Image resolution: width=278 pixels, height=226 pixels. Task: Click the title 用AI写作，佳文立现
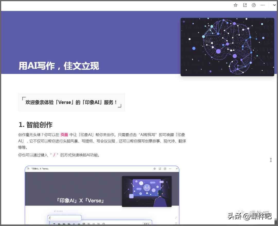[59, 66]
